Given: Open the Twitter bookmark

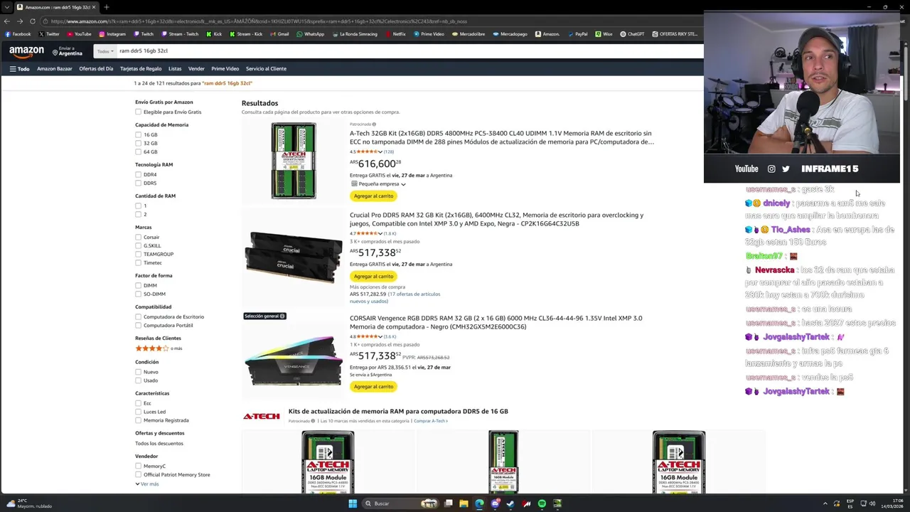Looking at the screenshot, I should [49, 34].
